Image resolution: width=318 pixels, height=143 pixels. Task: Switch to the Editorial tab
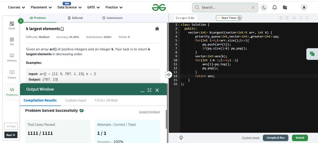pos(75,18)
